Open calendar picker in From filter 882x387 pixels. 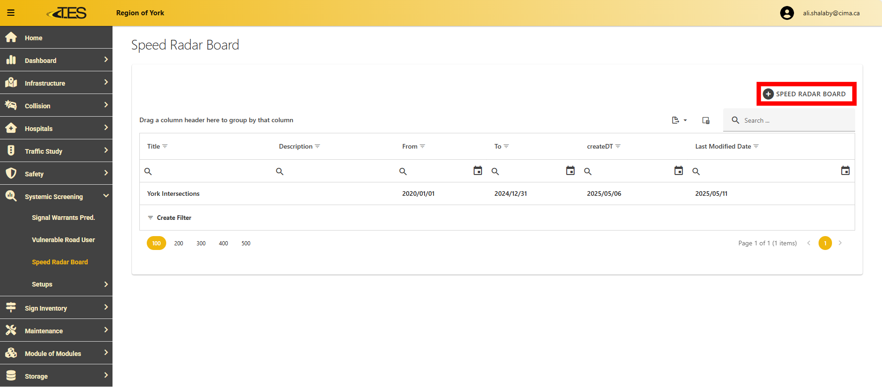coord(477,171)
